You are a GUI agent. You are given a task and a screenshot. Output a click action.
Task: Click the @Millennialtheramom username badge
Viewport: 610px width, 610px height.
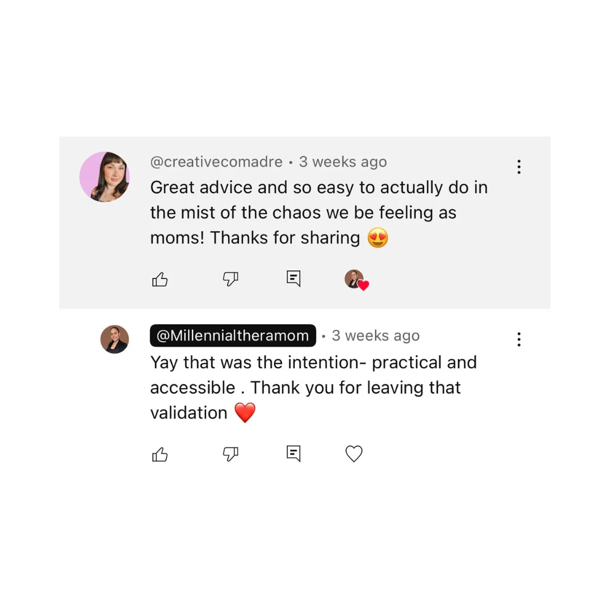(x=233, y=335)
